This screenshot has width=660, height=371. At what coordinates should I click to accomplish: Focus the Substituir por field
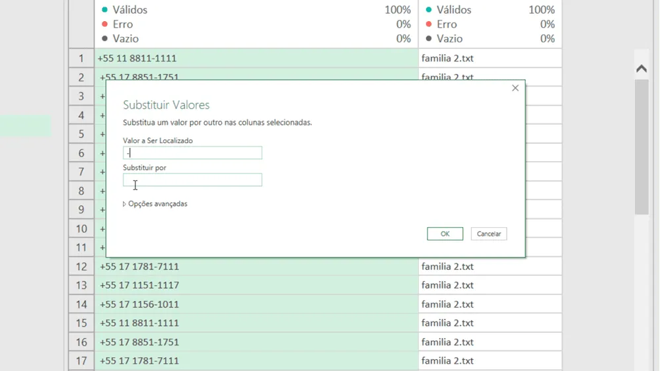[x=192, y=180]
